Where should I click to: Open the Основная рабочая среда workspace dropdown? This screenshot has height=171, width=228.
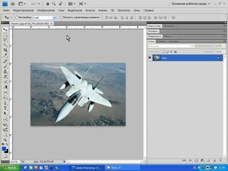191,4
